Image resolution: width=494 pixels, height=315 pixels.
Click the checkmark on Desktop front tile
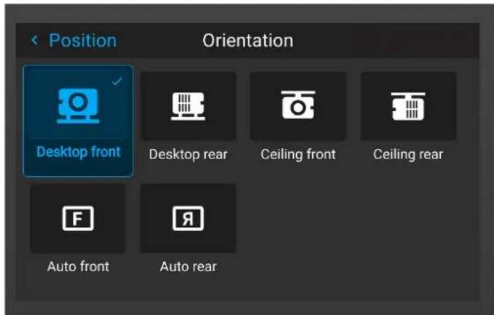[117, 81]
